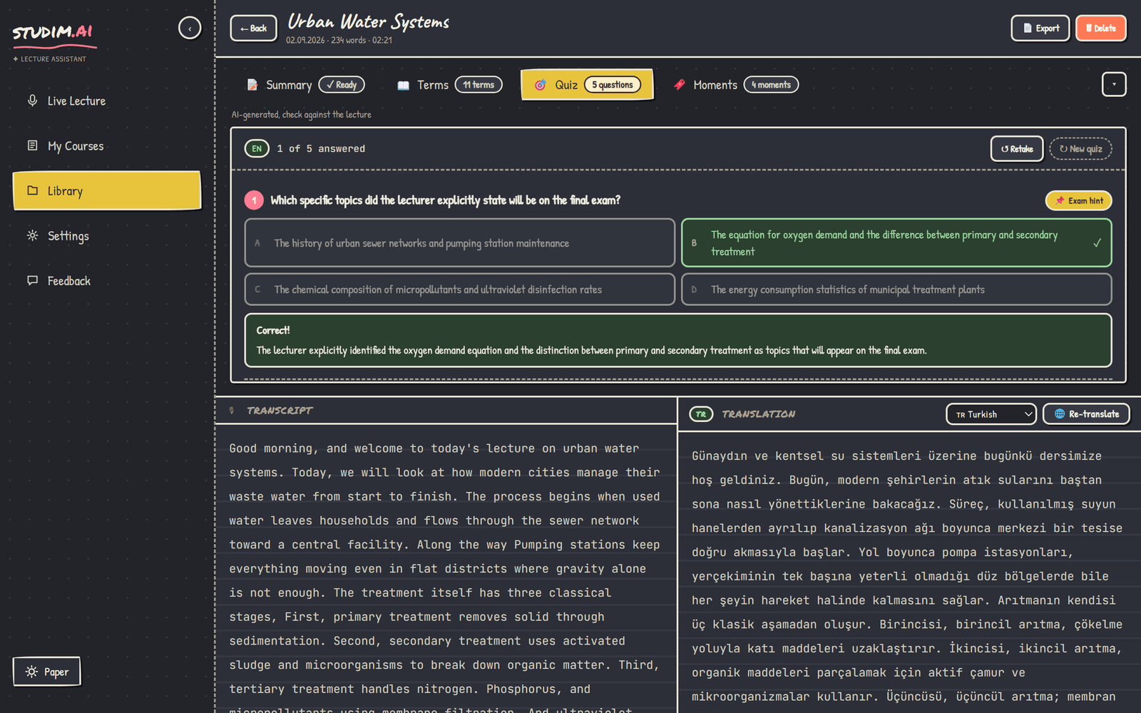This screenshot has width=1141, height=713.
Task: Click the 'AI-generated, check against the lecture' notice
Action: (301, 115)
